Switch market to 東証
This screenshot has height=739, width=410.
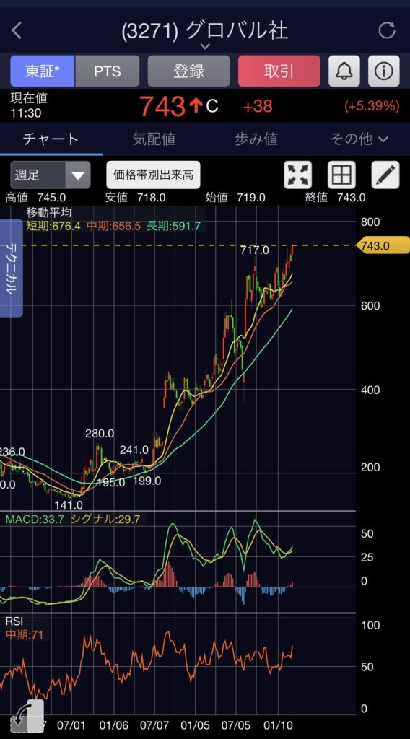point(43,71)
